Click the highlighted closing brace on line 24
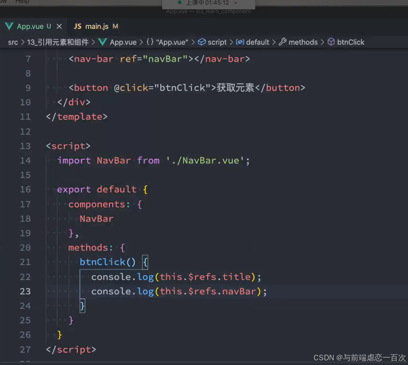The width and height of the screenshot is (408, 365). tap(82, 306)
